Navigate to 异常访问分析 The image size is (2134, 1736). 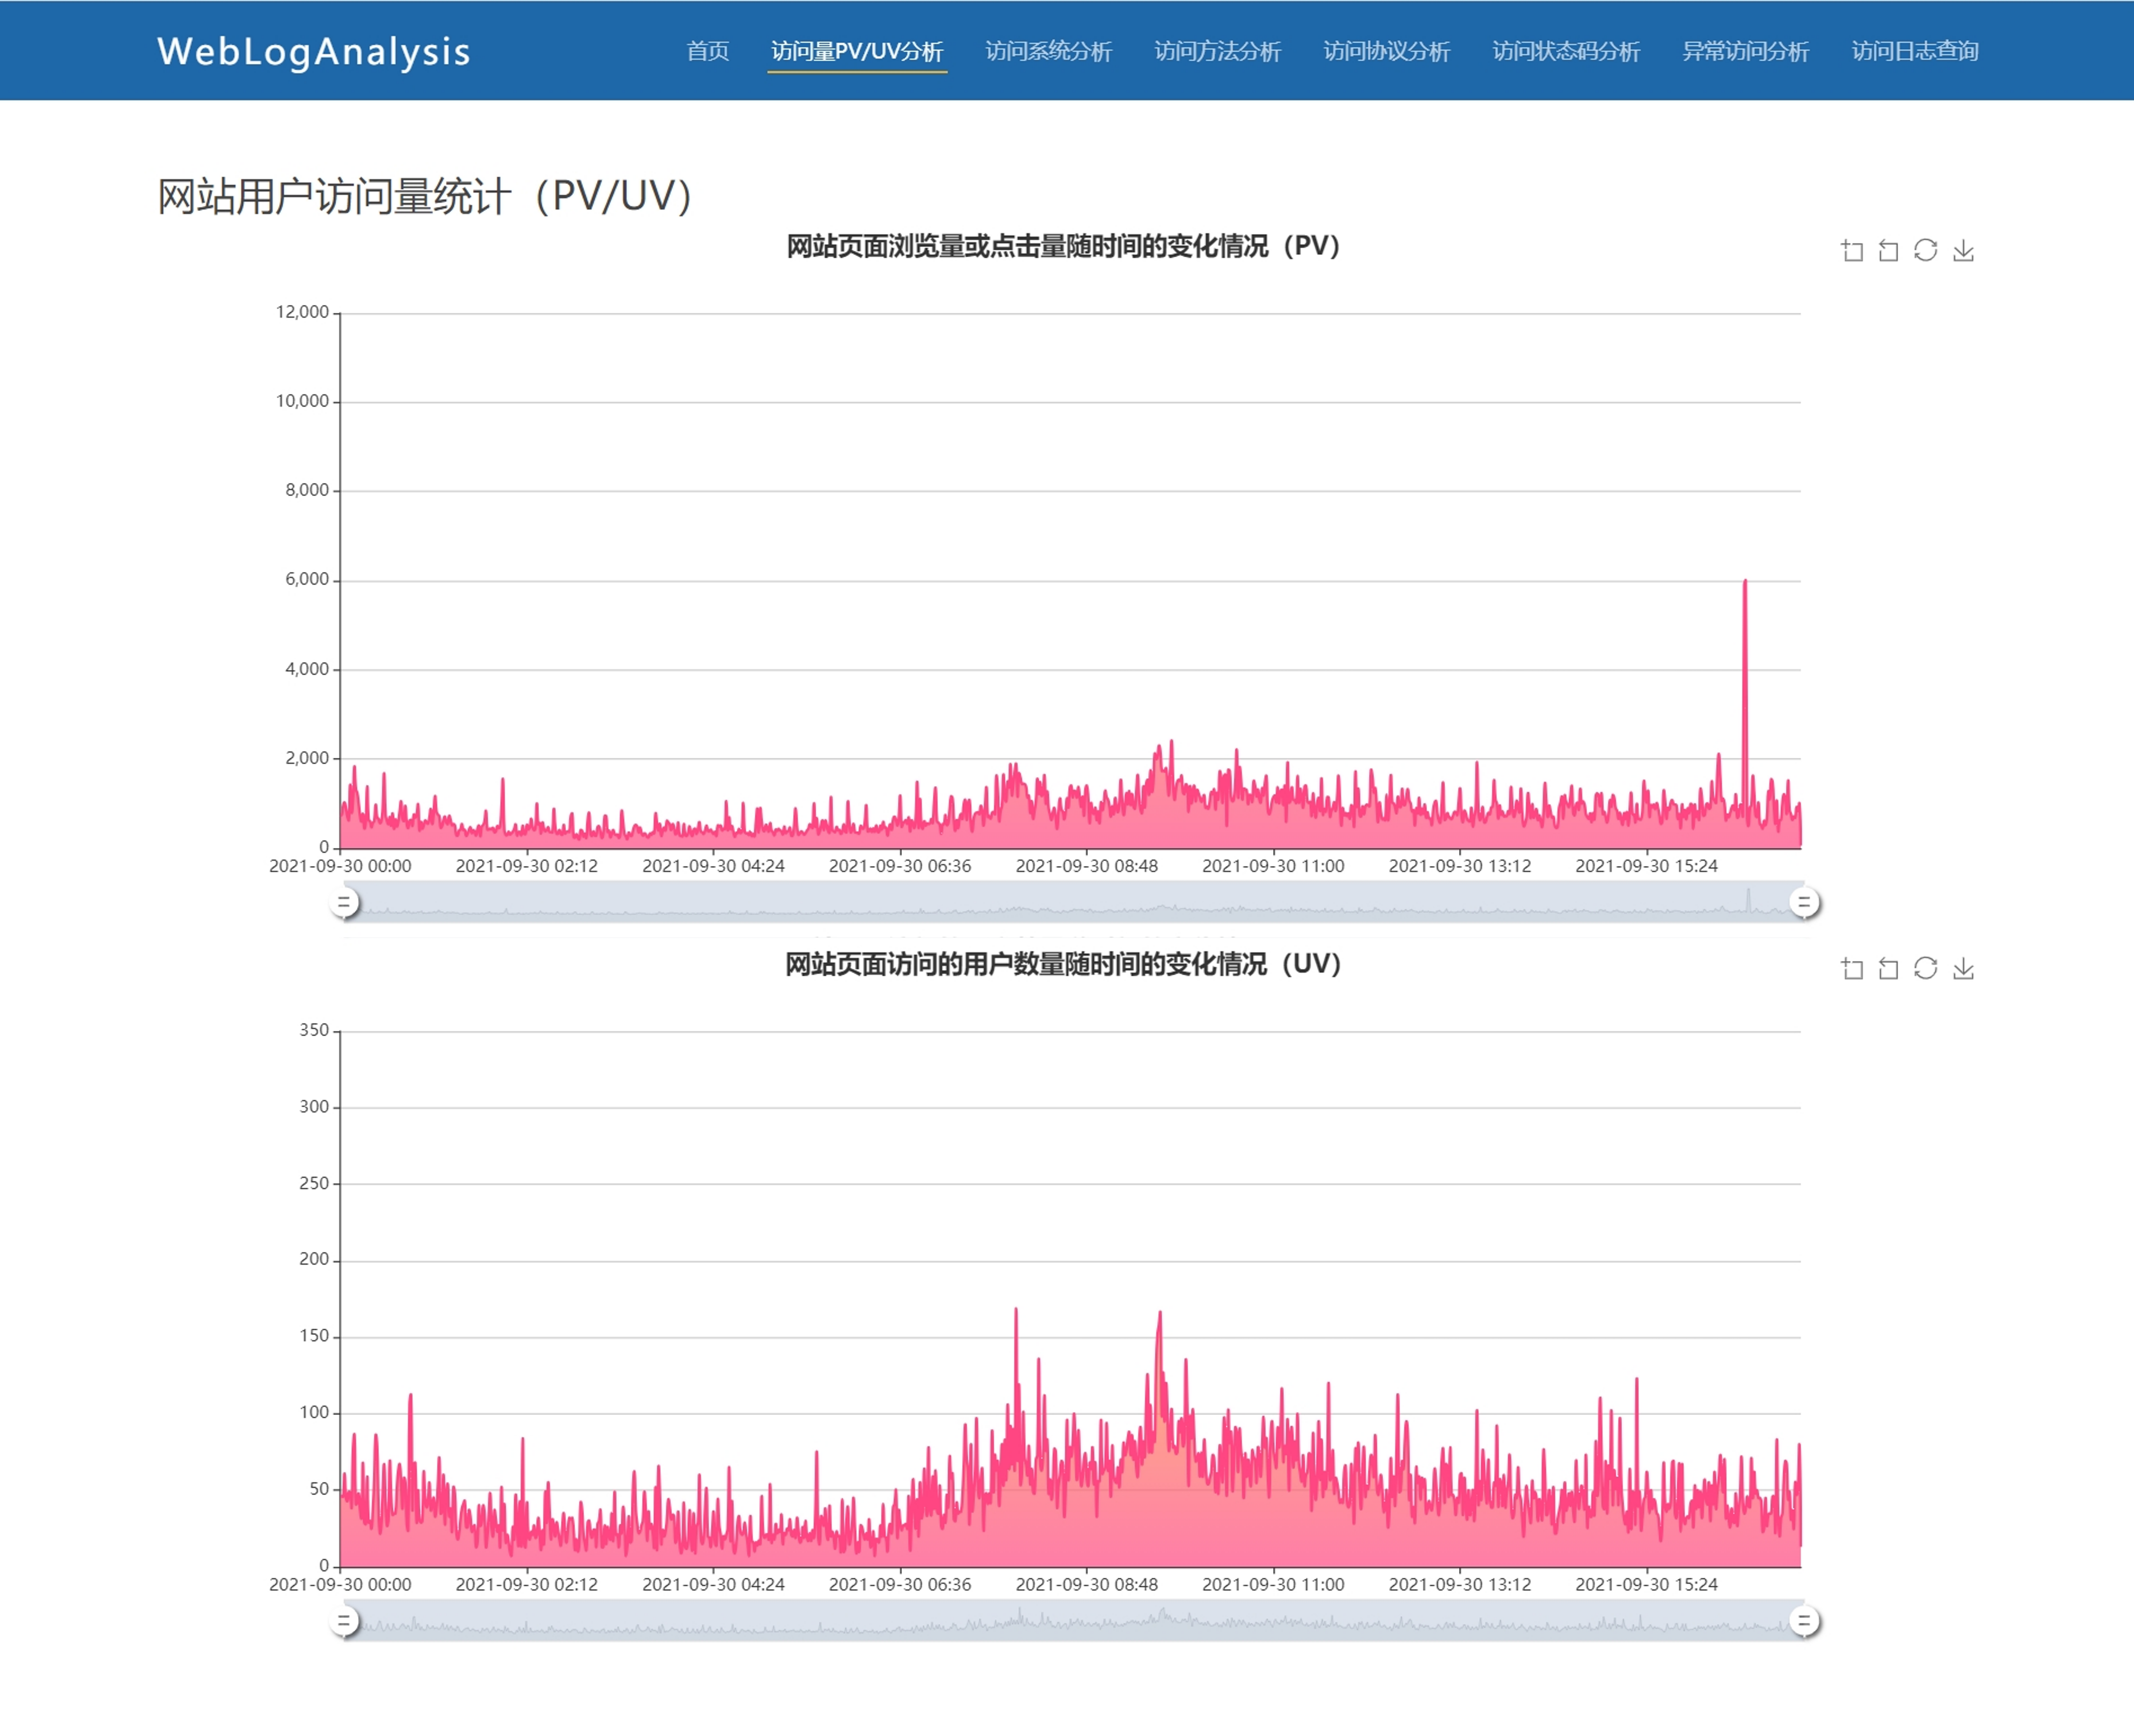pos(1745,51)
